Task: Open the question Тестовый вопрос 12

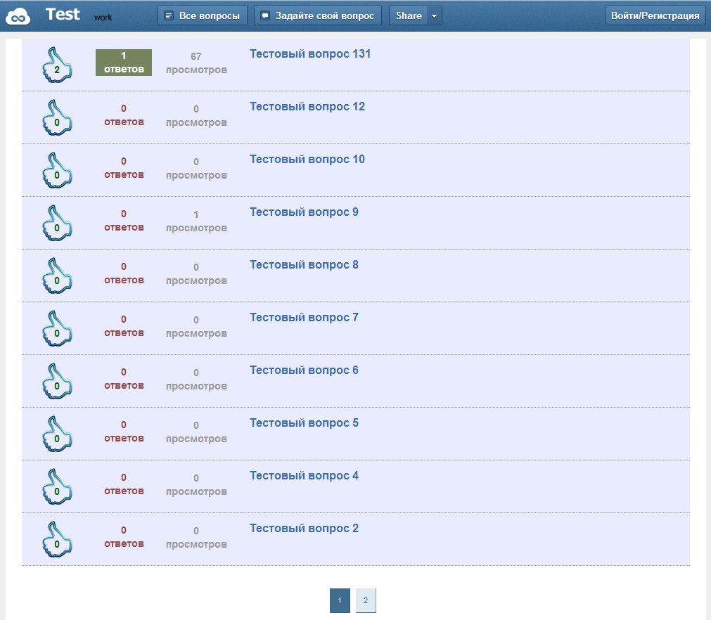Action: pyautogui.click(x=307, y=107)
